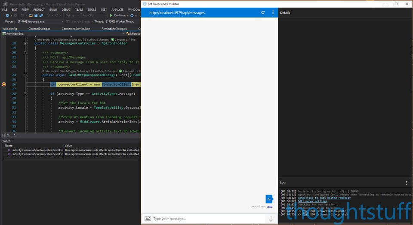
Task: Click the hi chat message bubble
Action: (x=269, y=199)
